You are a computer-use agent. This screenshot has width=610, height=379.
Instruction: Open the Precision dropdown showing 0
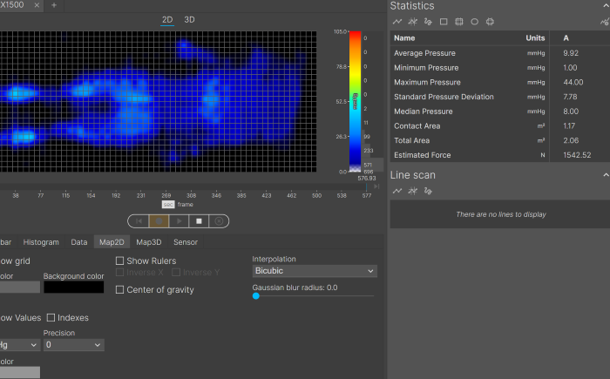pos(73,345)
